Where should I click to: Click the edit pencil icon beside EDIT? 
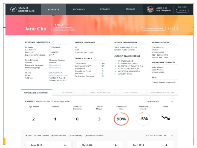[62, 25]
